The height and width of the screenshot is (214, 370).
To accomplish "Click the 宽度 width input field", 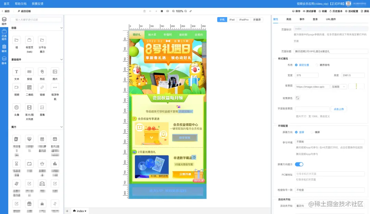I will (306, 75).
